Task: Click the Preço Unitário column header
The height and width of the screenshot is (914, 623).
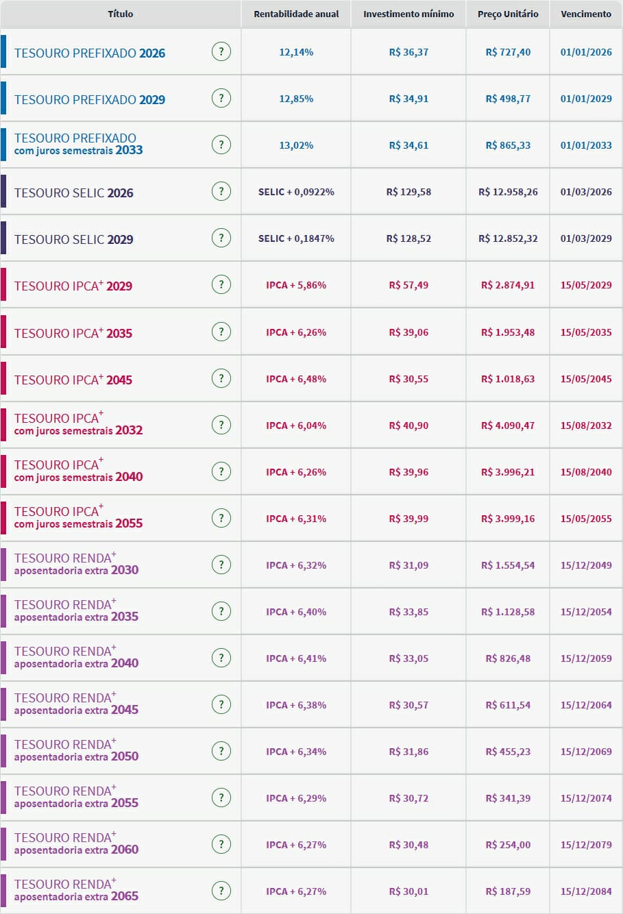Action: (508, 14)
